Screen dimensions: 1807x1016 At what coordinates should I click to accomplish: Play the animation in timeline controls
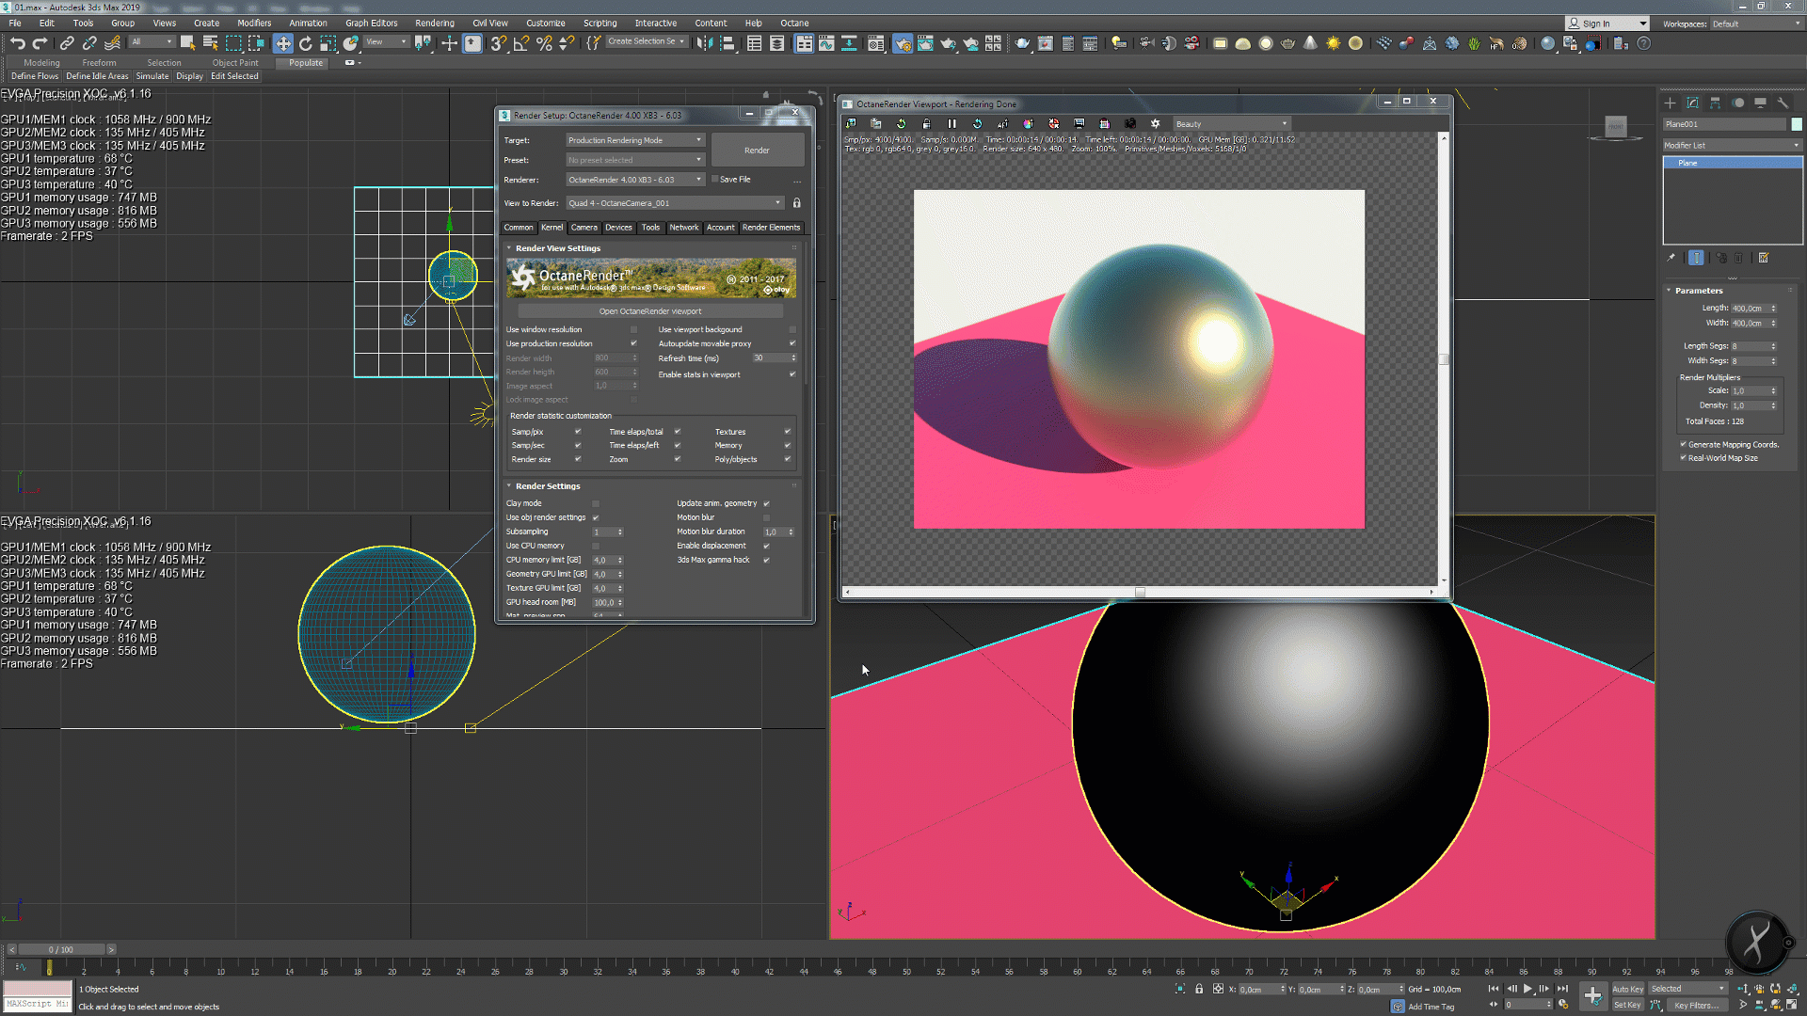(1527, 989)
